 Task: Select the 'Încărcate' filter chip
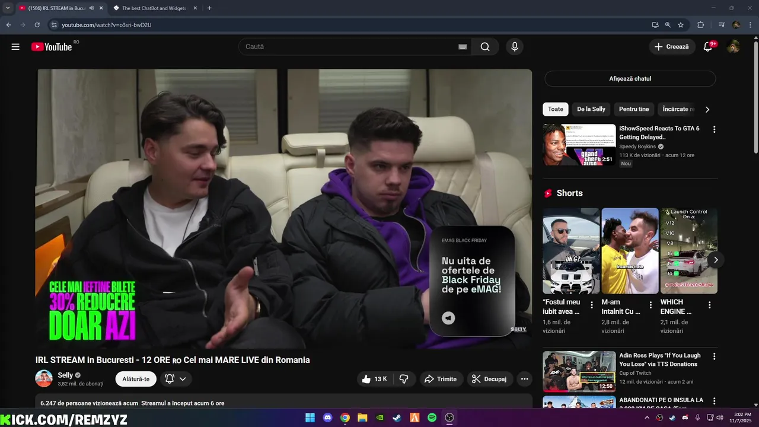tap(675, 109)
